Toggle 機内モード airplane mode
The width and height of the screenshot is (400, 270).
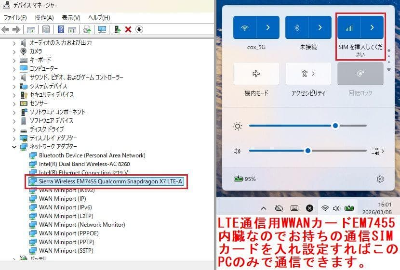coord(256,74)
